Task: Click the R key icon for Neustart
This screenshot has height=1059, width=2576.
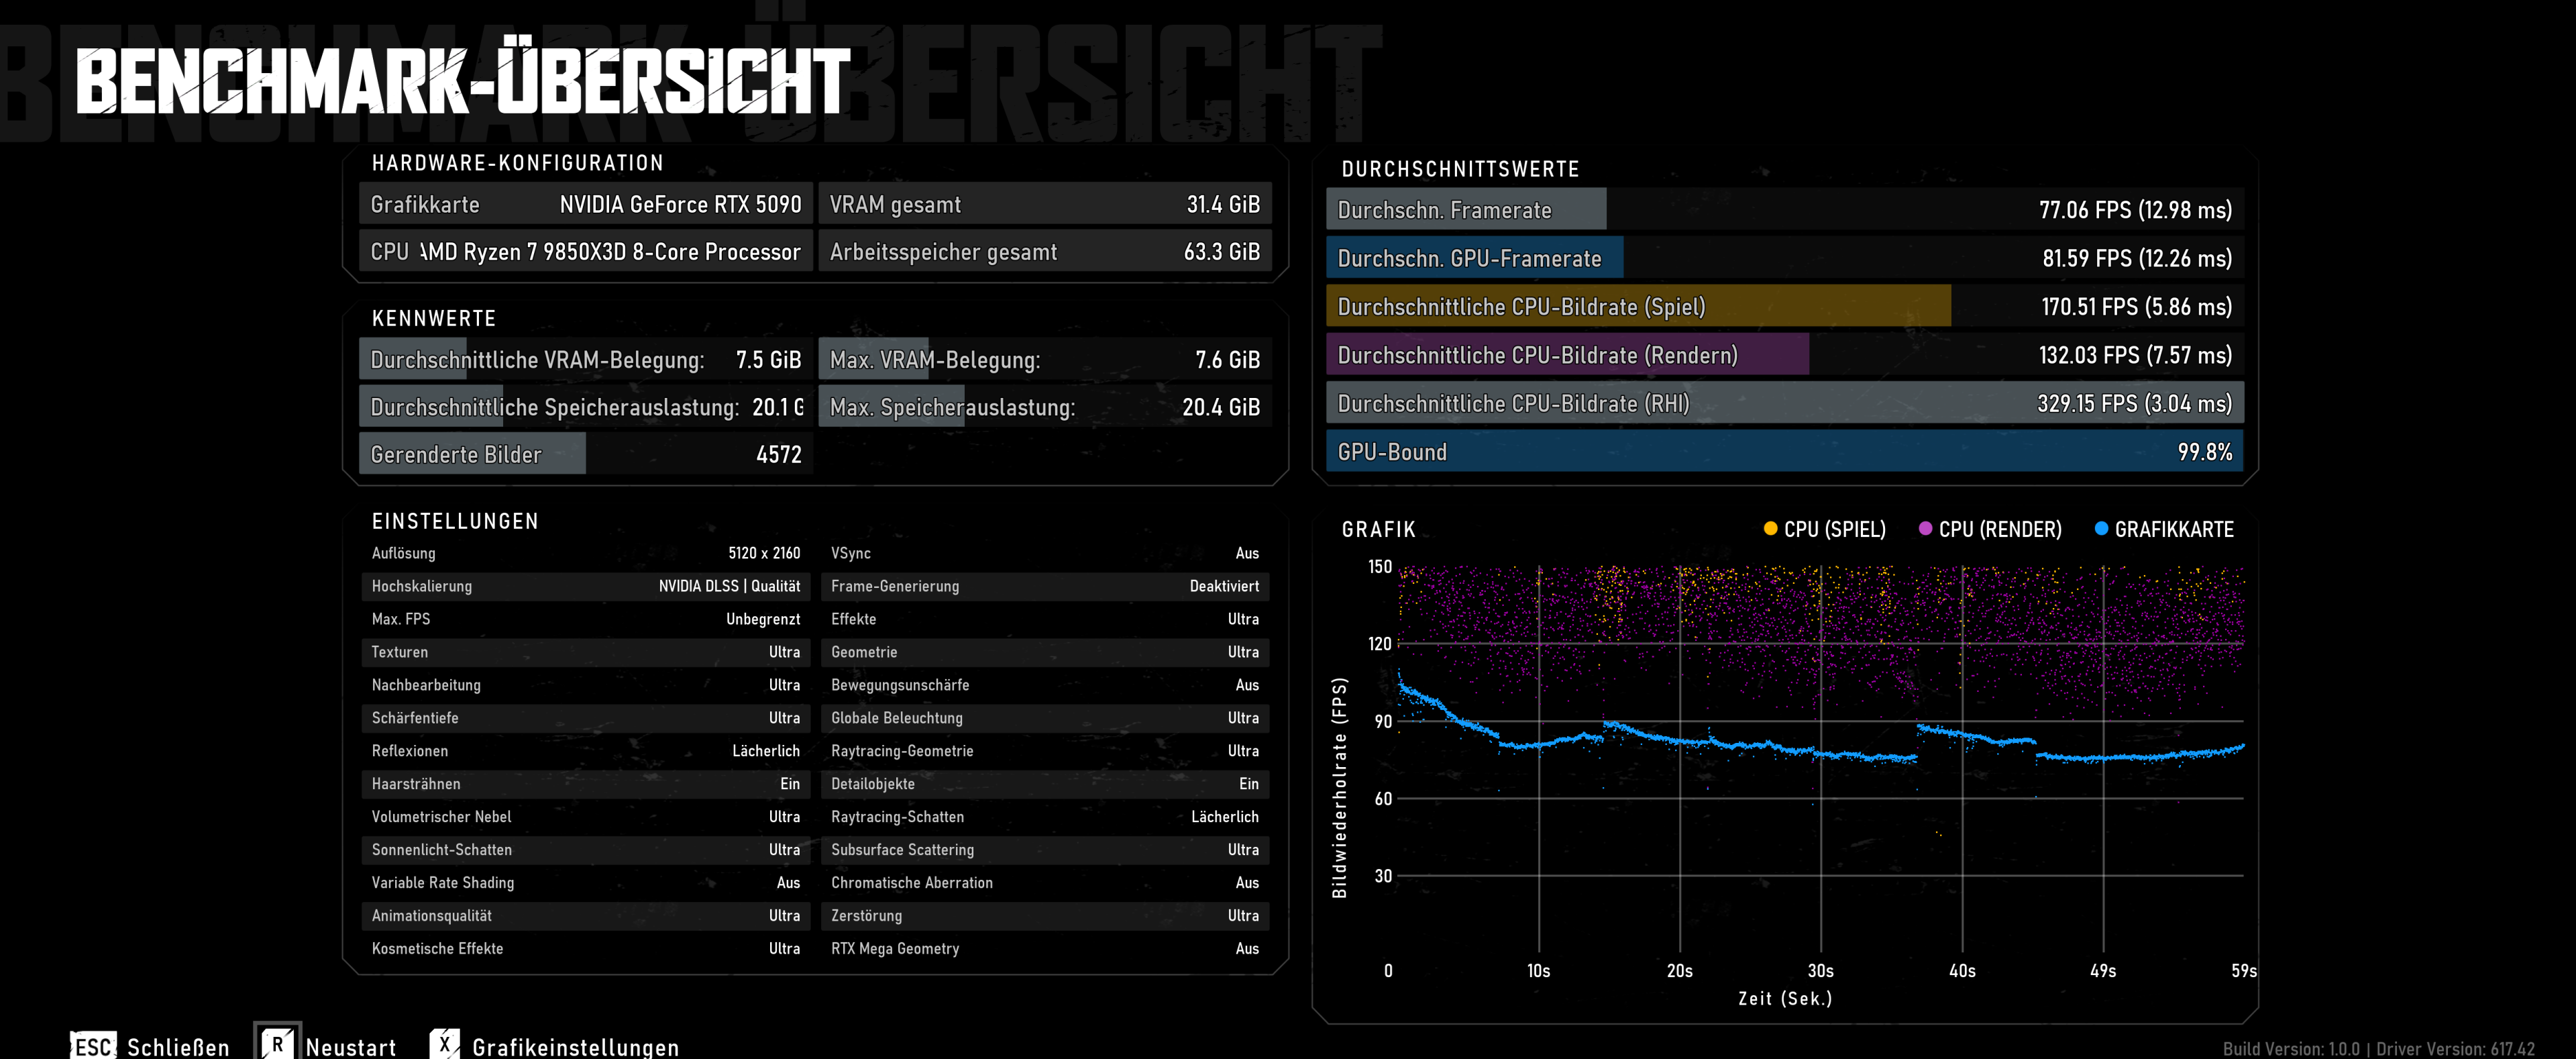Action: click(x=277, y=1043)
